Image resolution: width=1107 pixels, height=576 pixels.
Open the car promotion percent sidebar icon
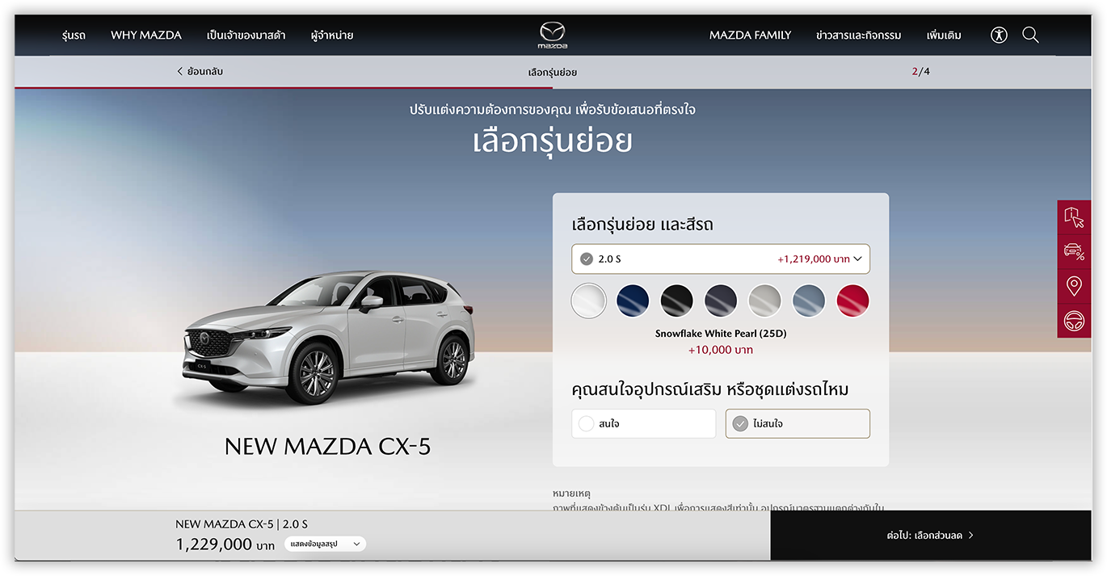(x=1074, y=251)
